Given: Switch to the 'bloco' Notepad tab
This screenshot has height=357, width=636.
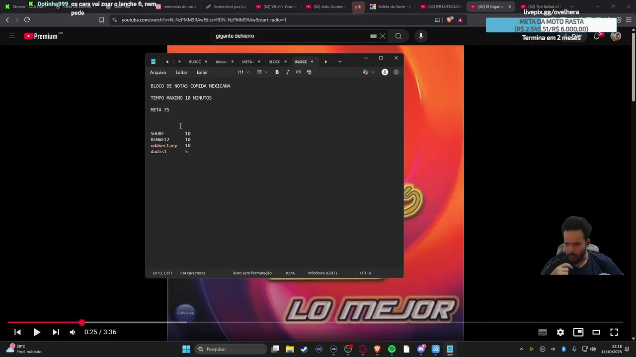Looking at the screenshot, I should pos(222,62).
